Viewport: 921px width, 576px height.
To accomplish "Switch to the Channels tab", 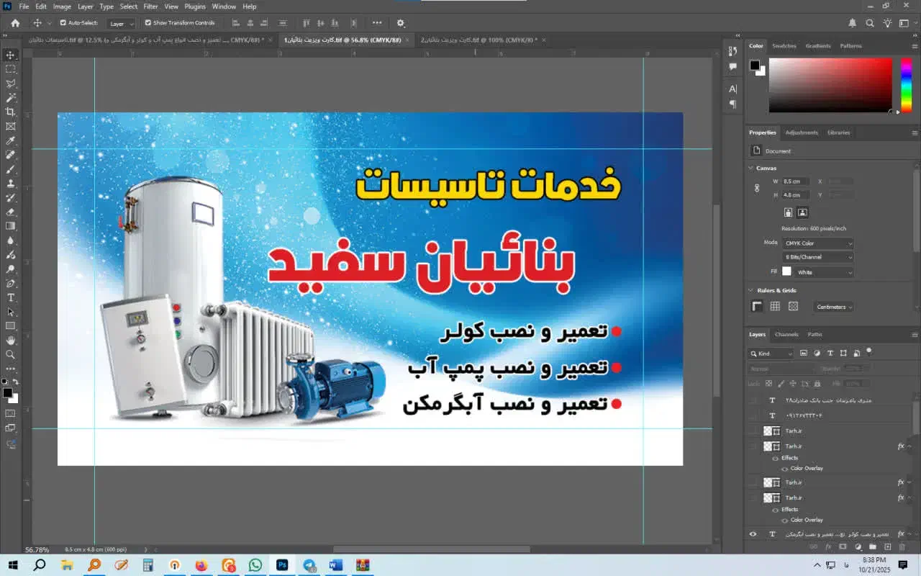I will tap(786, 334).
